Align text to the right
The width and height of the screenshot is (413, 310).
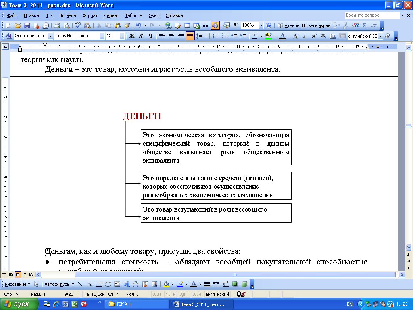(180, 36)
